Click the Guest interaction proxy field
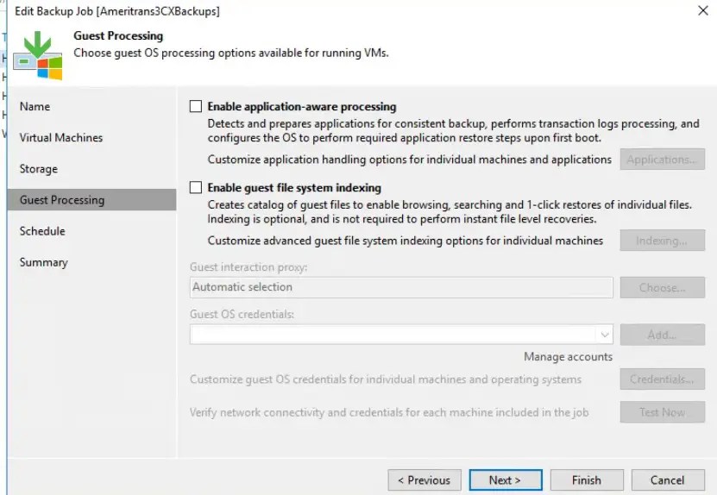The width and height of the screenshot is (717, 495). coord(401,287)
